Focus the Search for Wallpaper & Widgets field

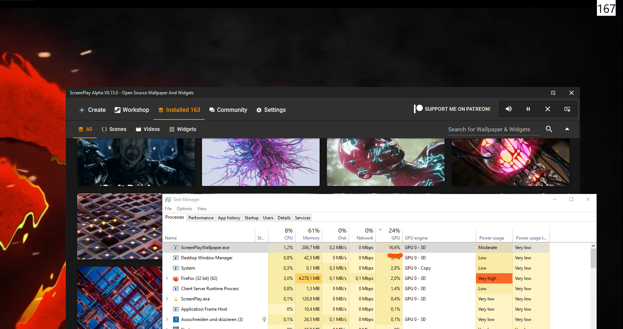494,129
